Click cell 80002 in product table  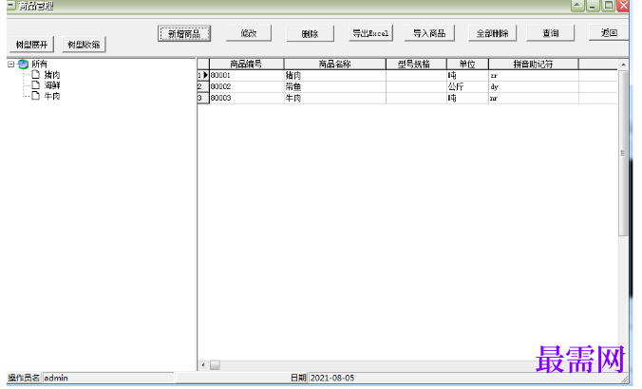(x=247, y=86)
